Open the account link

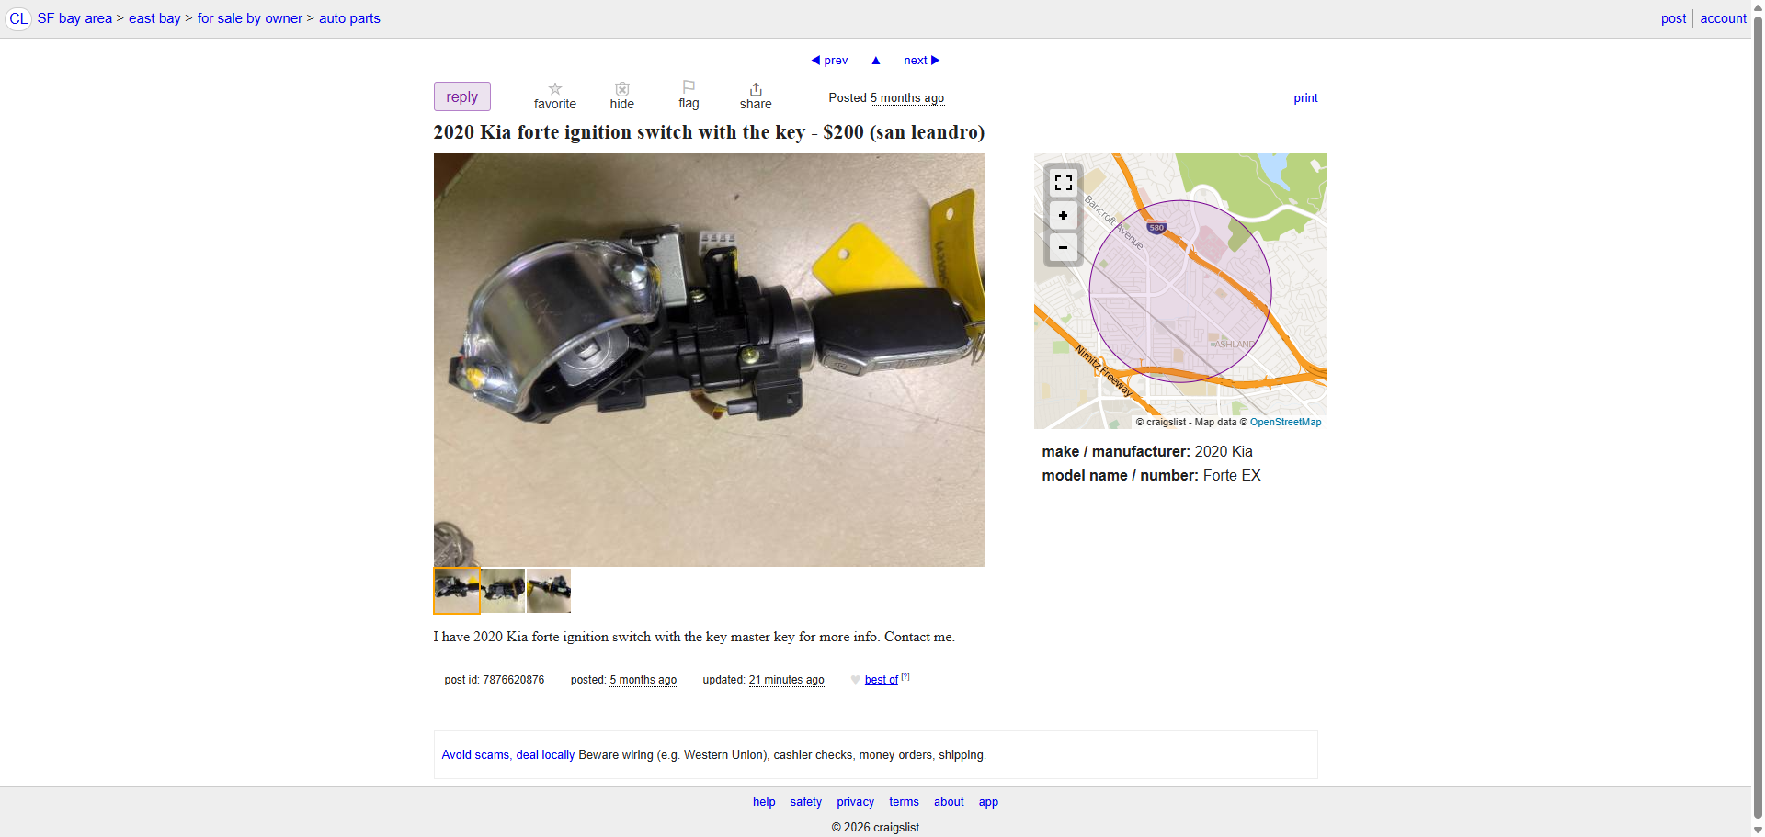click(1723, 18)
